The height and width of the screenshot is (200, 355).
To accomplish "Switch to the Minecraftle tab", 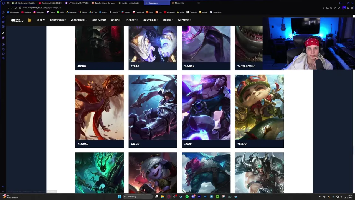I will tap(183, 3).
